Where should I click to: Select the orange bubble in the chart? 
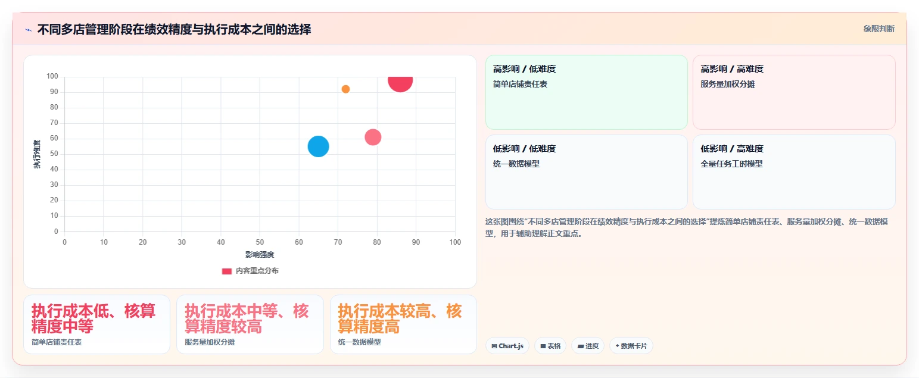345,89
